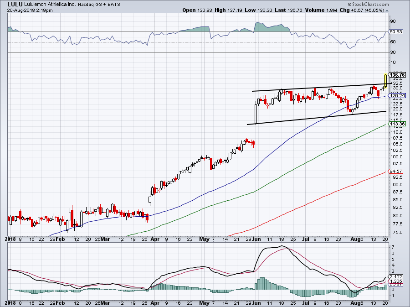Click the blue moving average tag 126.24
Viewport: 410px width, 307px height.
tap(397, 95)
